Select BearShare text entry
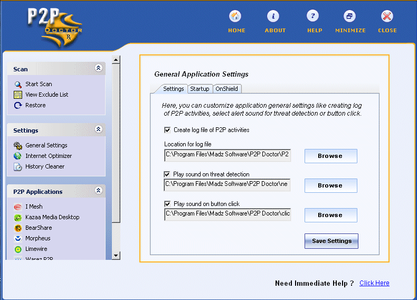The width and height of the screenshot is (417, 300). pos(39,228)
